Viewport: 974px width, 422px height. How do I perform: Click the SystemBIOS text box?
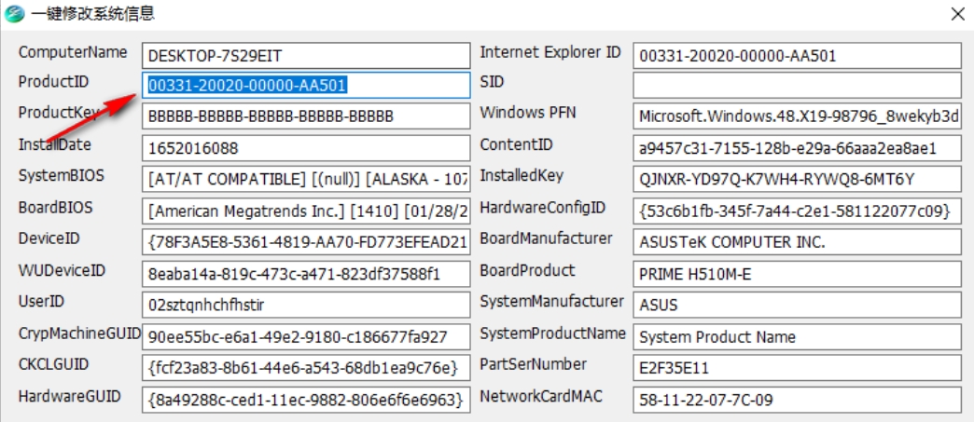pos(306,179)
